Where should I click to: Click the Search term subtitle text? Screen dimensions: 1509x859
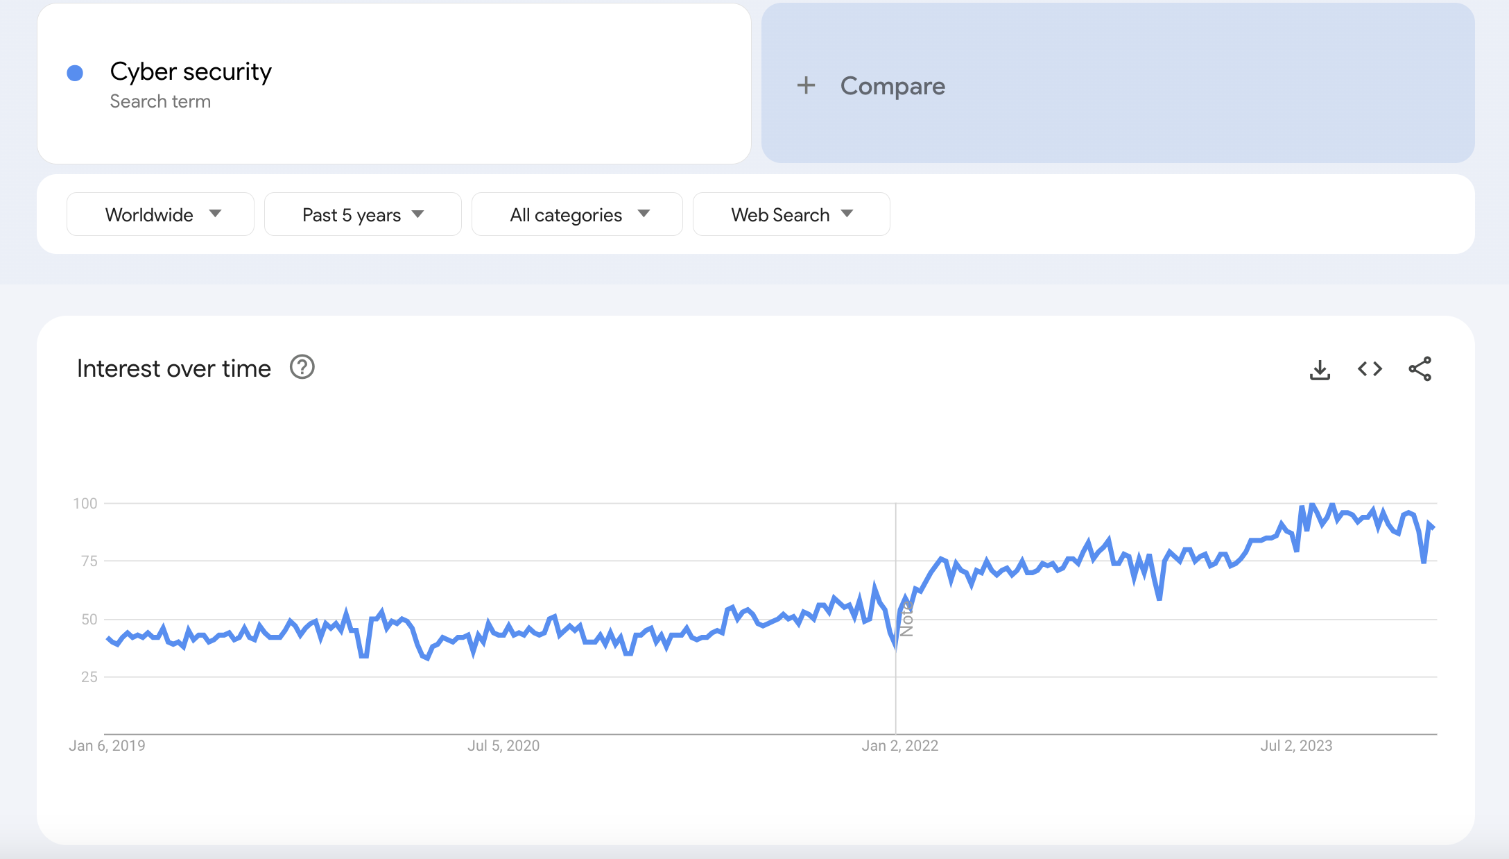click(160, 101)
